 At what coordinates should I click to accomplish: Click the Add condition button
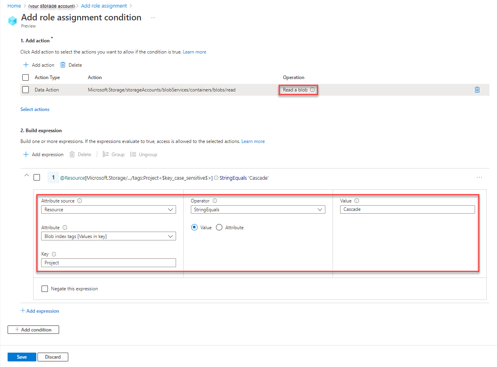point(33,330)
